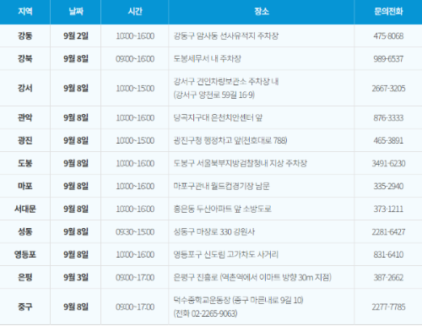This screenshot has height=326, width=422.
Task: Select the 도봉 region cell
Action: [25, 163]
